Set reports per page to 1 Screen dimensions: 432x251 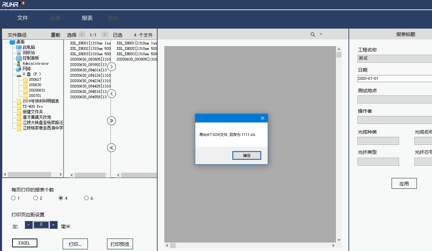pos(13,198)
